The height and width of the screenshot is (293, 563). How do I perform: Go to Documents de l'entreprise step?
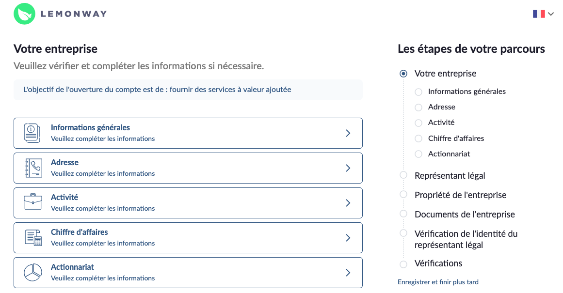[465, 215]
